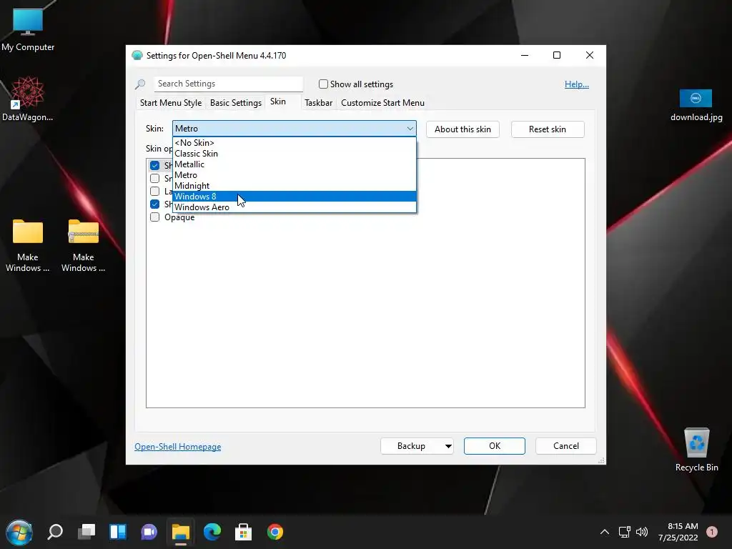Enable the Opaque skin option
Viewport: 732px width, 549px height.
(x=154, y=217)
